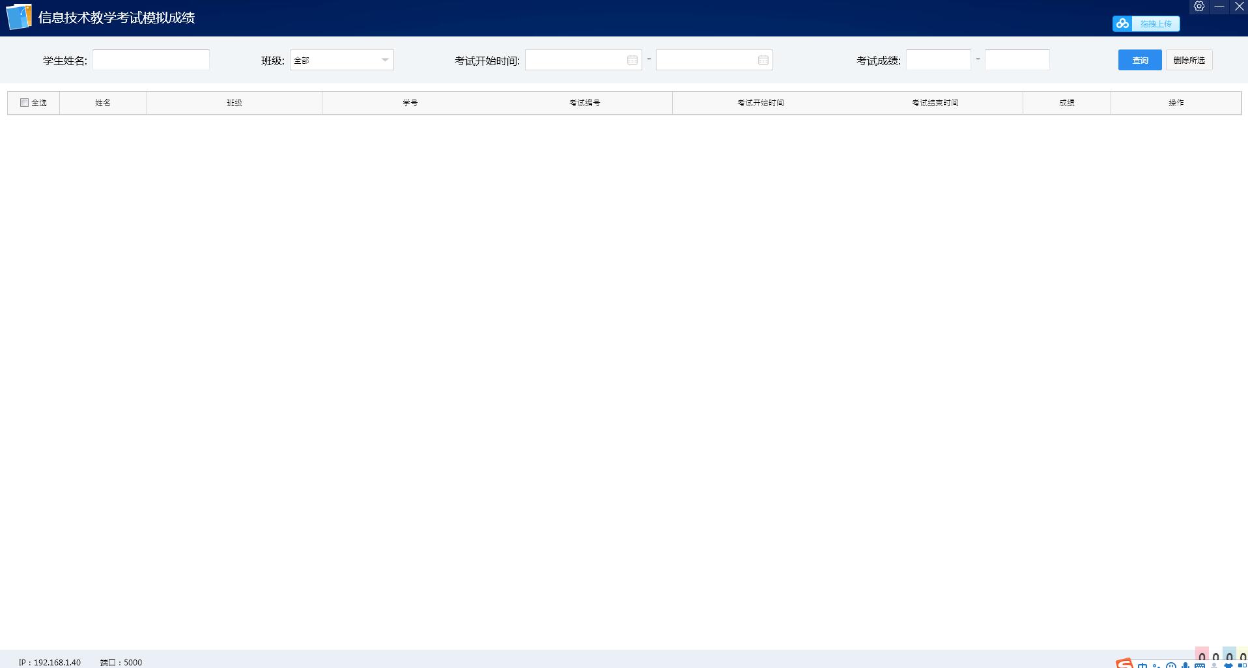
Task: Tick the 全选 select-all checkbox
Action: 24,103
